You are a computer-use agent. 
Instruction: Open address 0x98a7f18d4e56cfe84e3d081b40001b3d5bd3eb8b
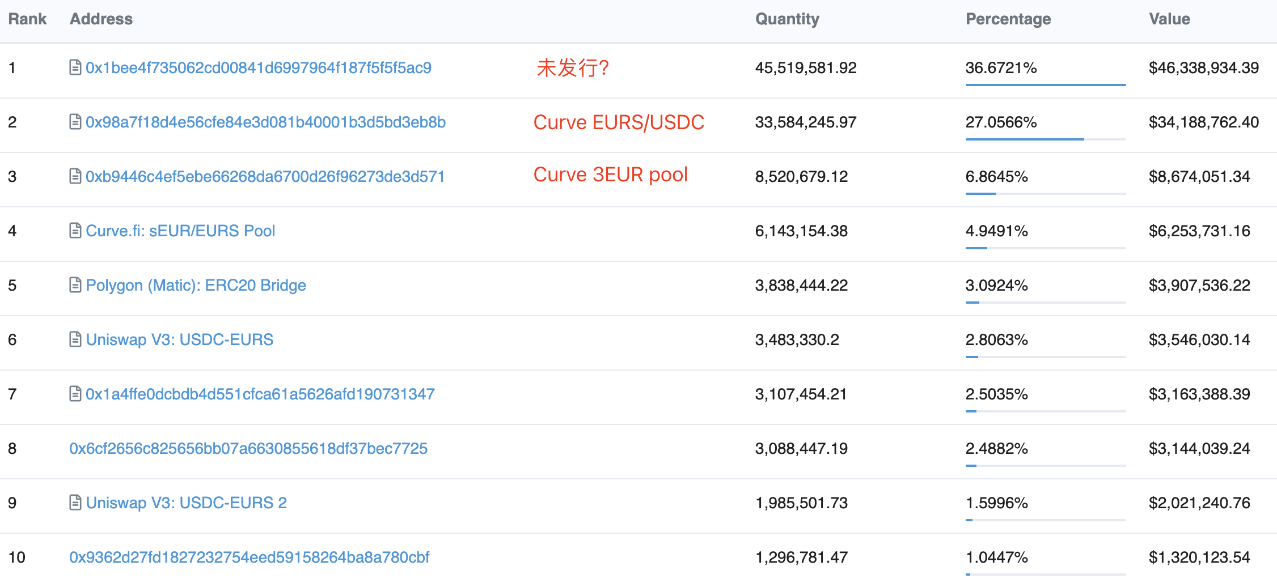click(x=266, y=122)
